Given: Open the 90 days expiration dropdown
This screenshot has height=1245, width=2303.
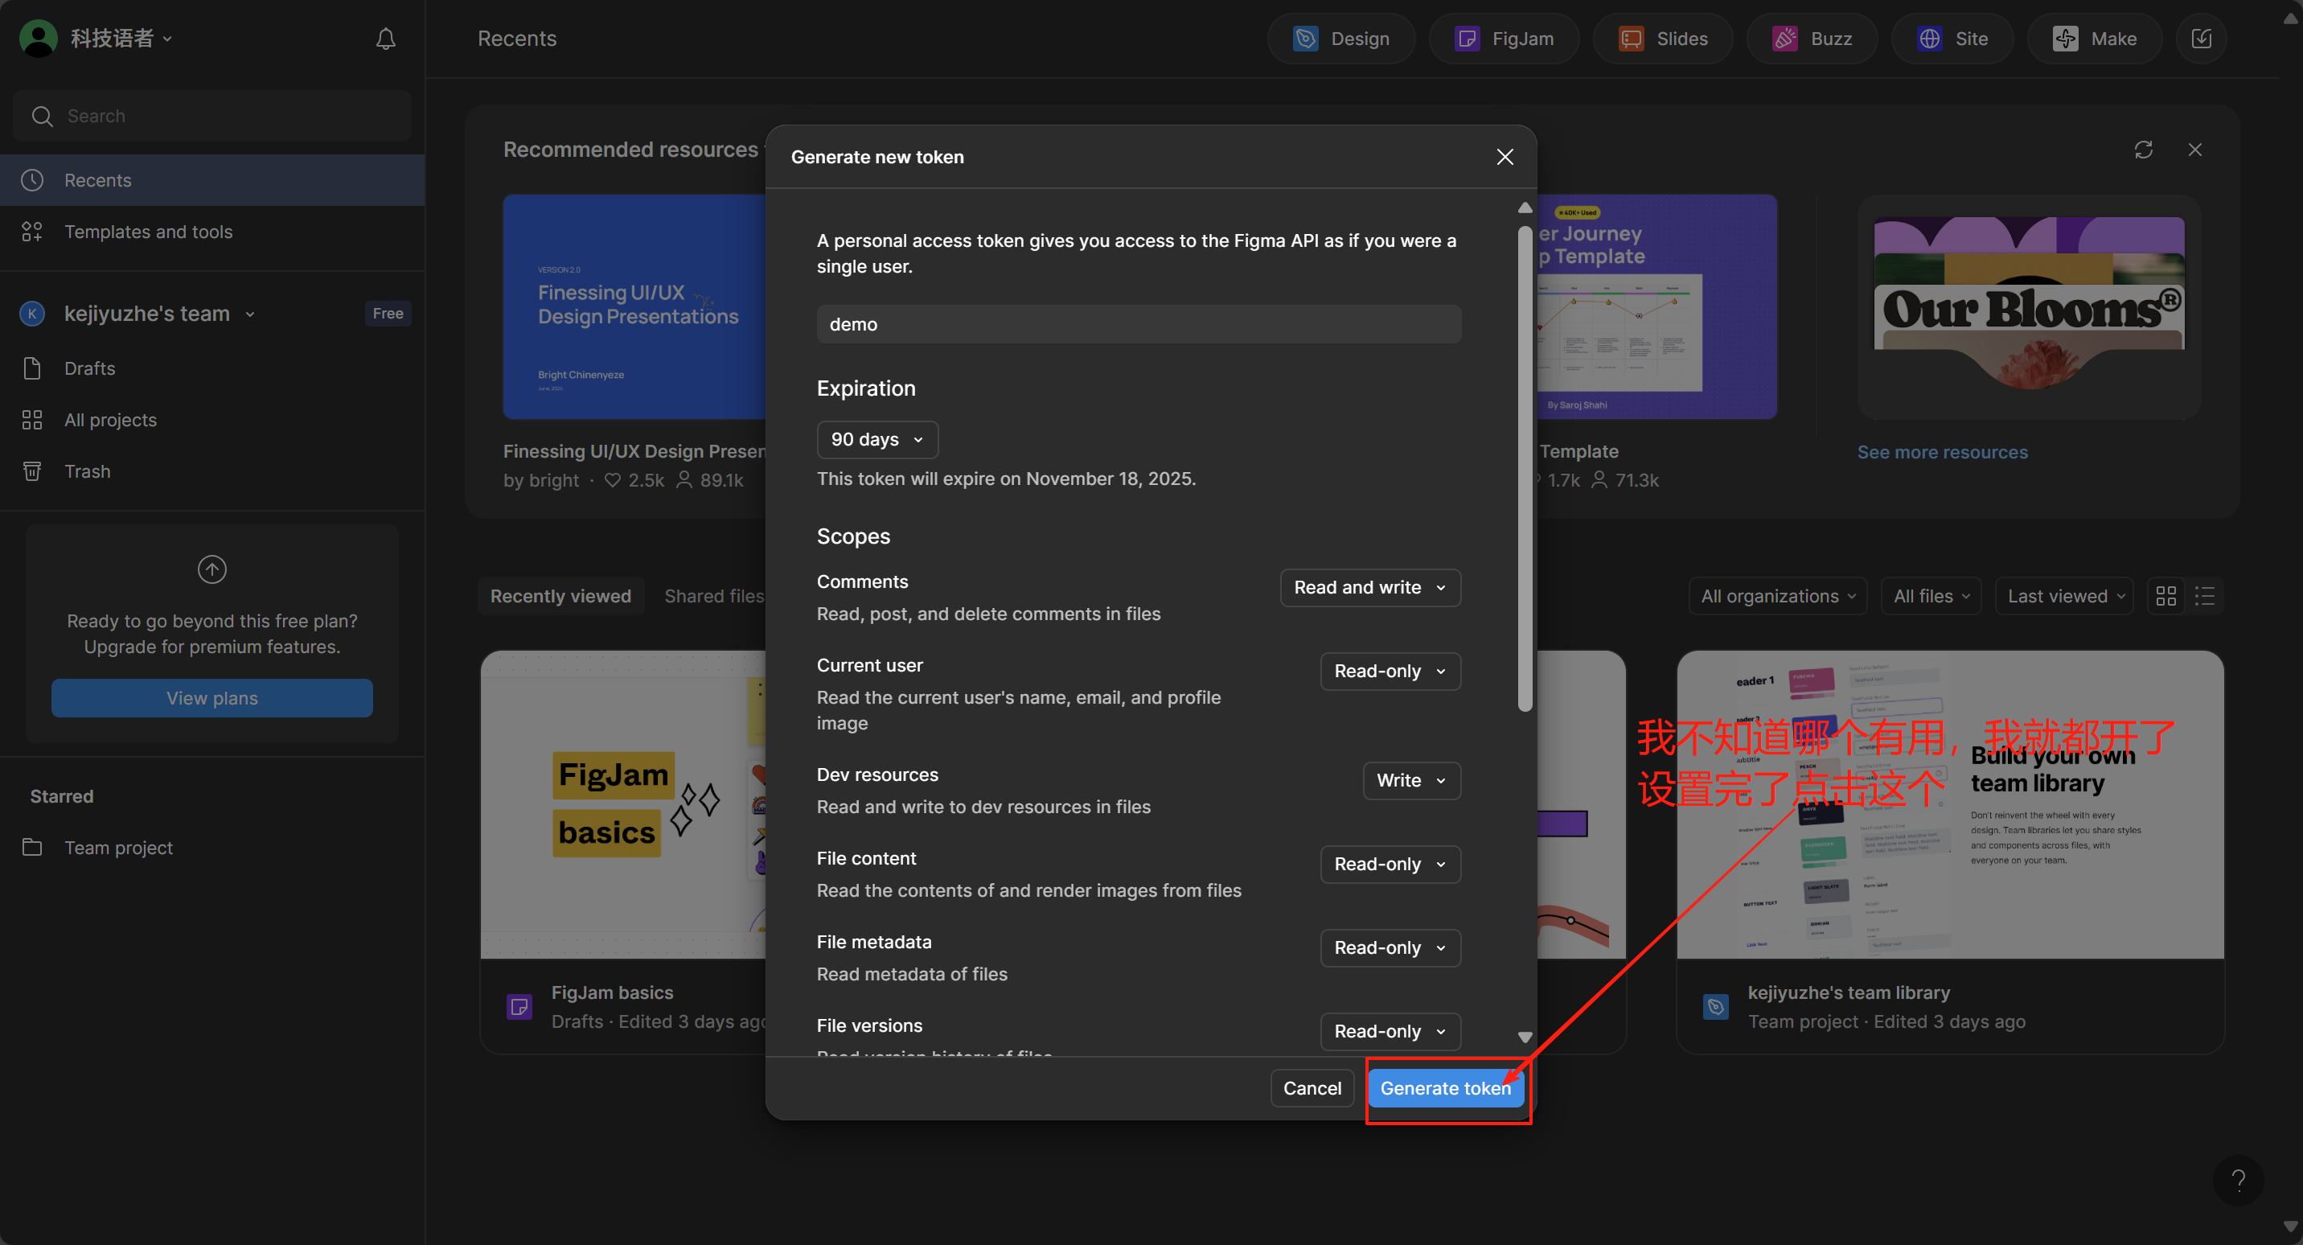Looking at the screenshot, I should (877, 439).
